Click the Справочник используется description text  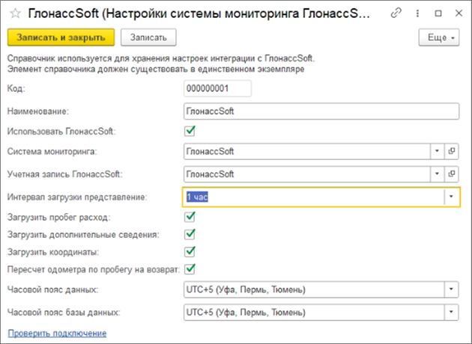161,58
